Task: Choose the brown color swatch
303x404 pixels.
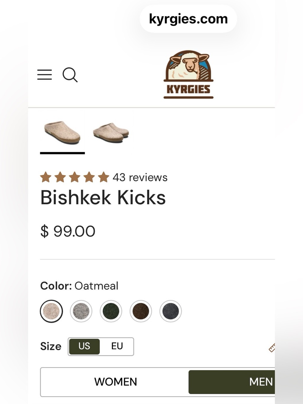Action: (141, 311)
